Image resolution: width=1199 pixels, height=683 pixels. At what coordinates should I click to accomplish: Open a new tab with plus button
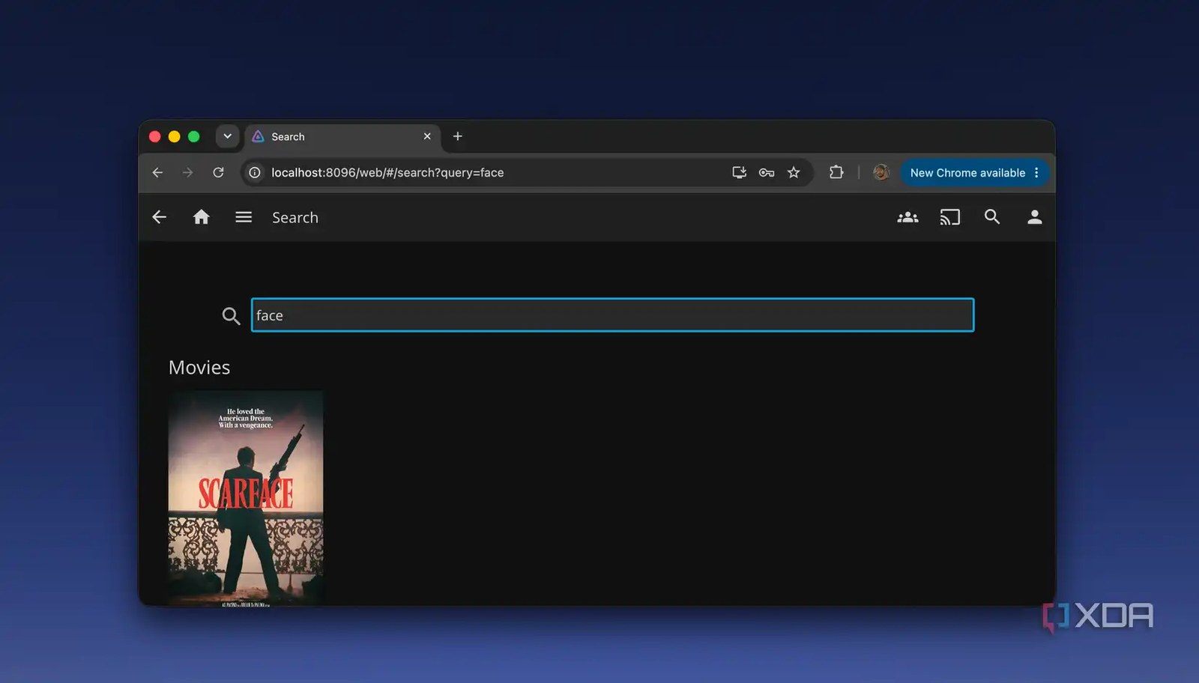(x=458, y=136)
